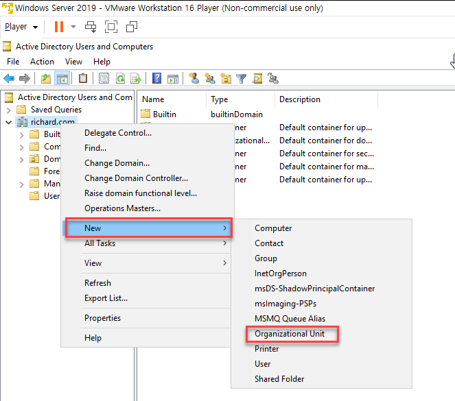
Task: Choose Shared Folder from the submenu
Action: 321,378
